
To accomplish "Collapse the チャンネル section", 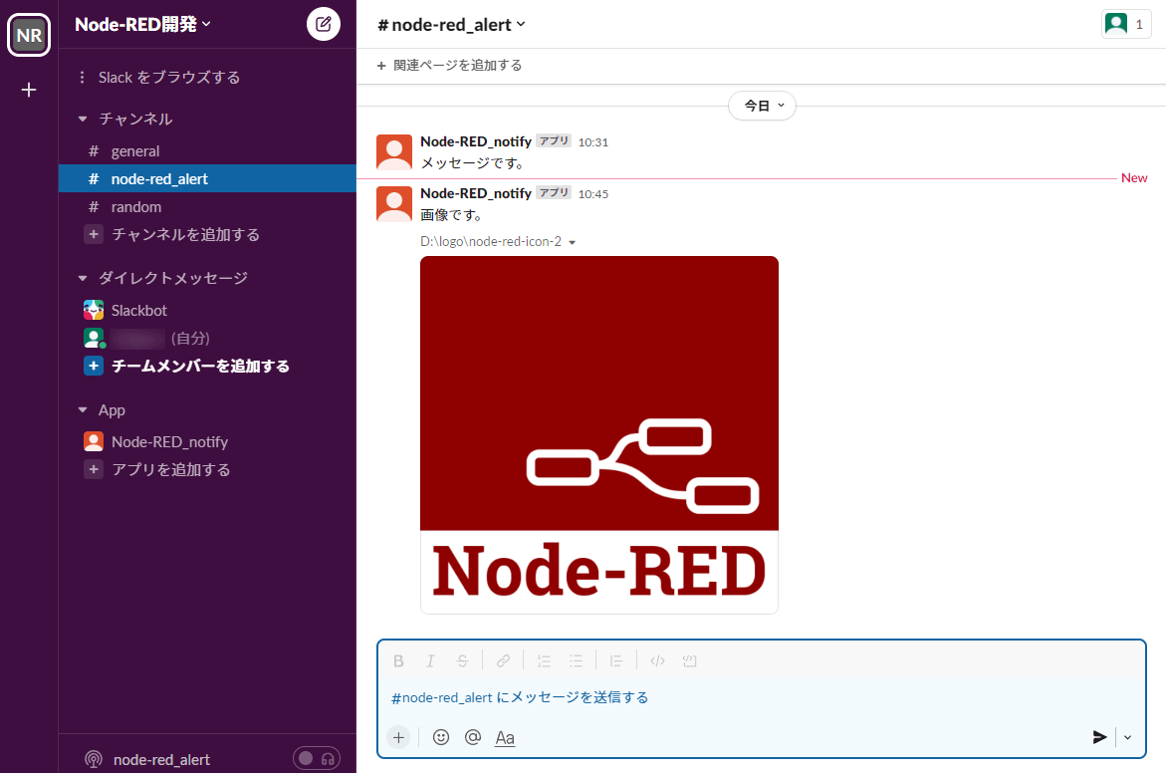I will pyautogui.click(x=83, y=119).
